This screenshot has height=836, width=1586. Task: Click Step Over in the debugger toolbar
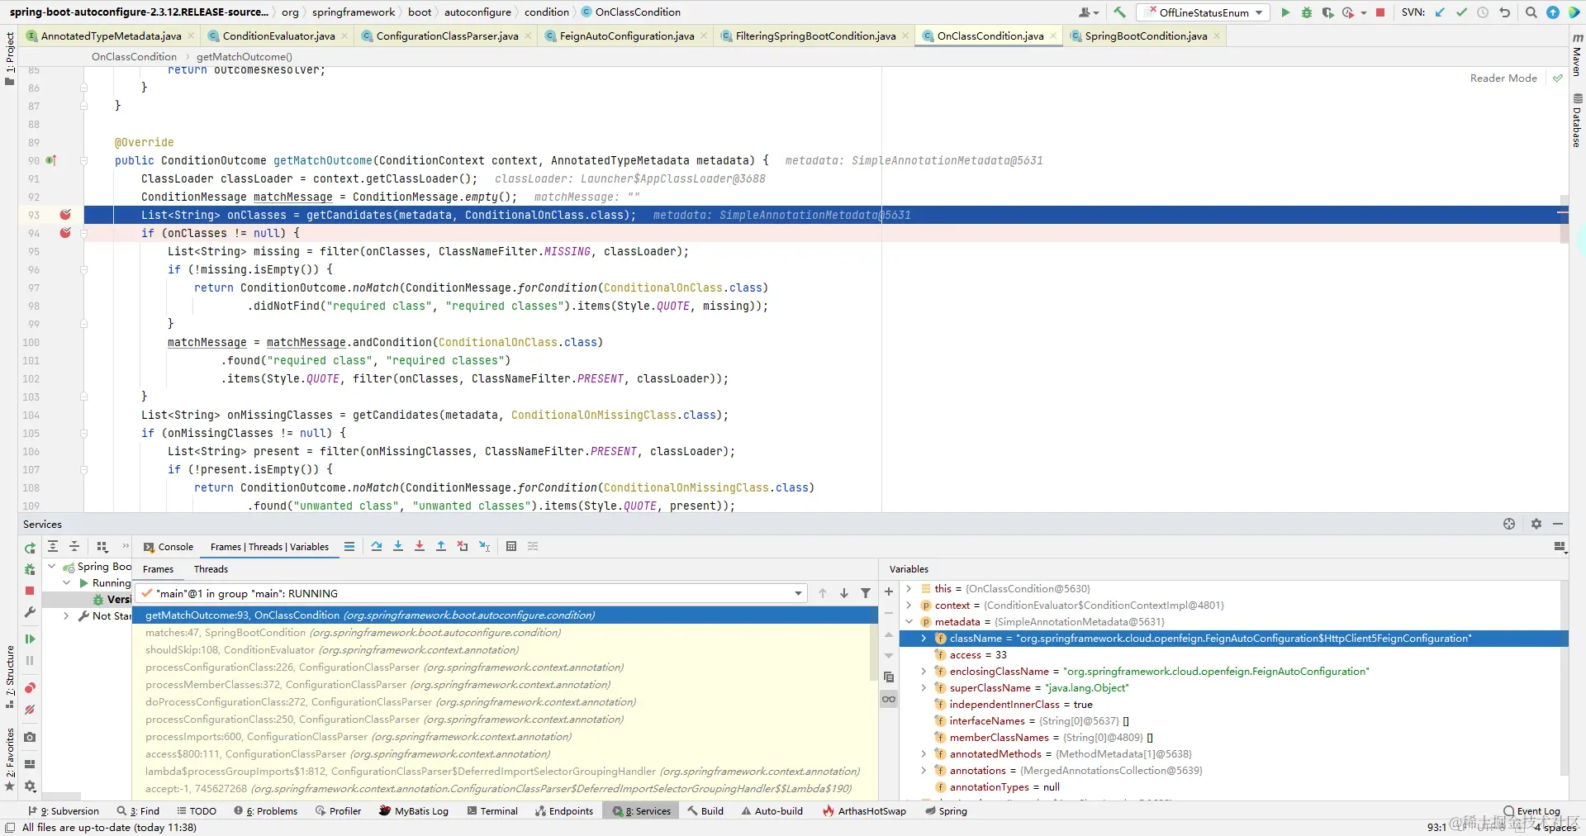[x=377, y=546]
